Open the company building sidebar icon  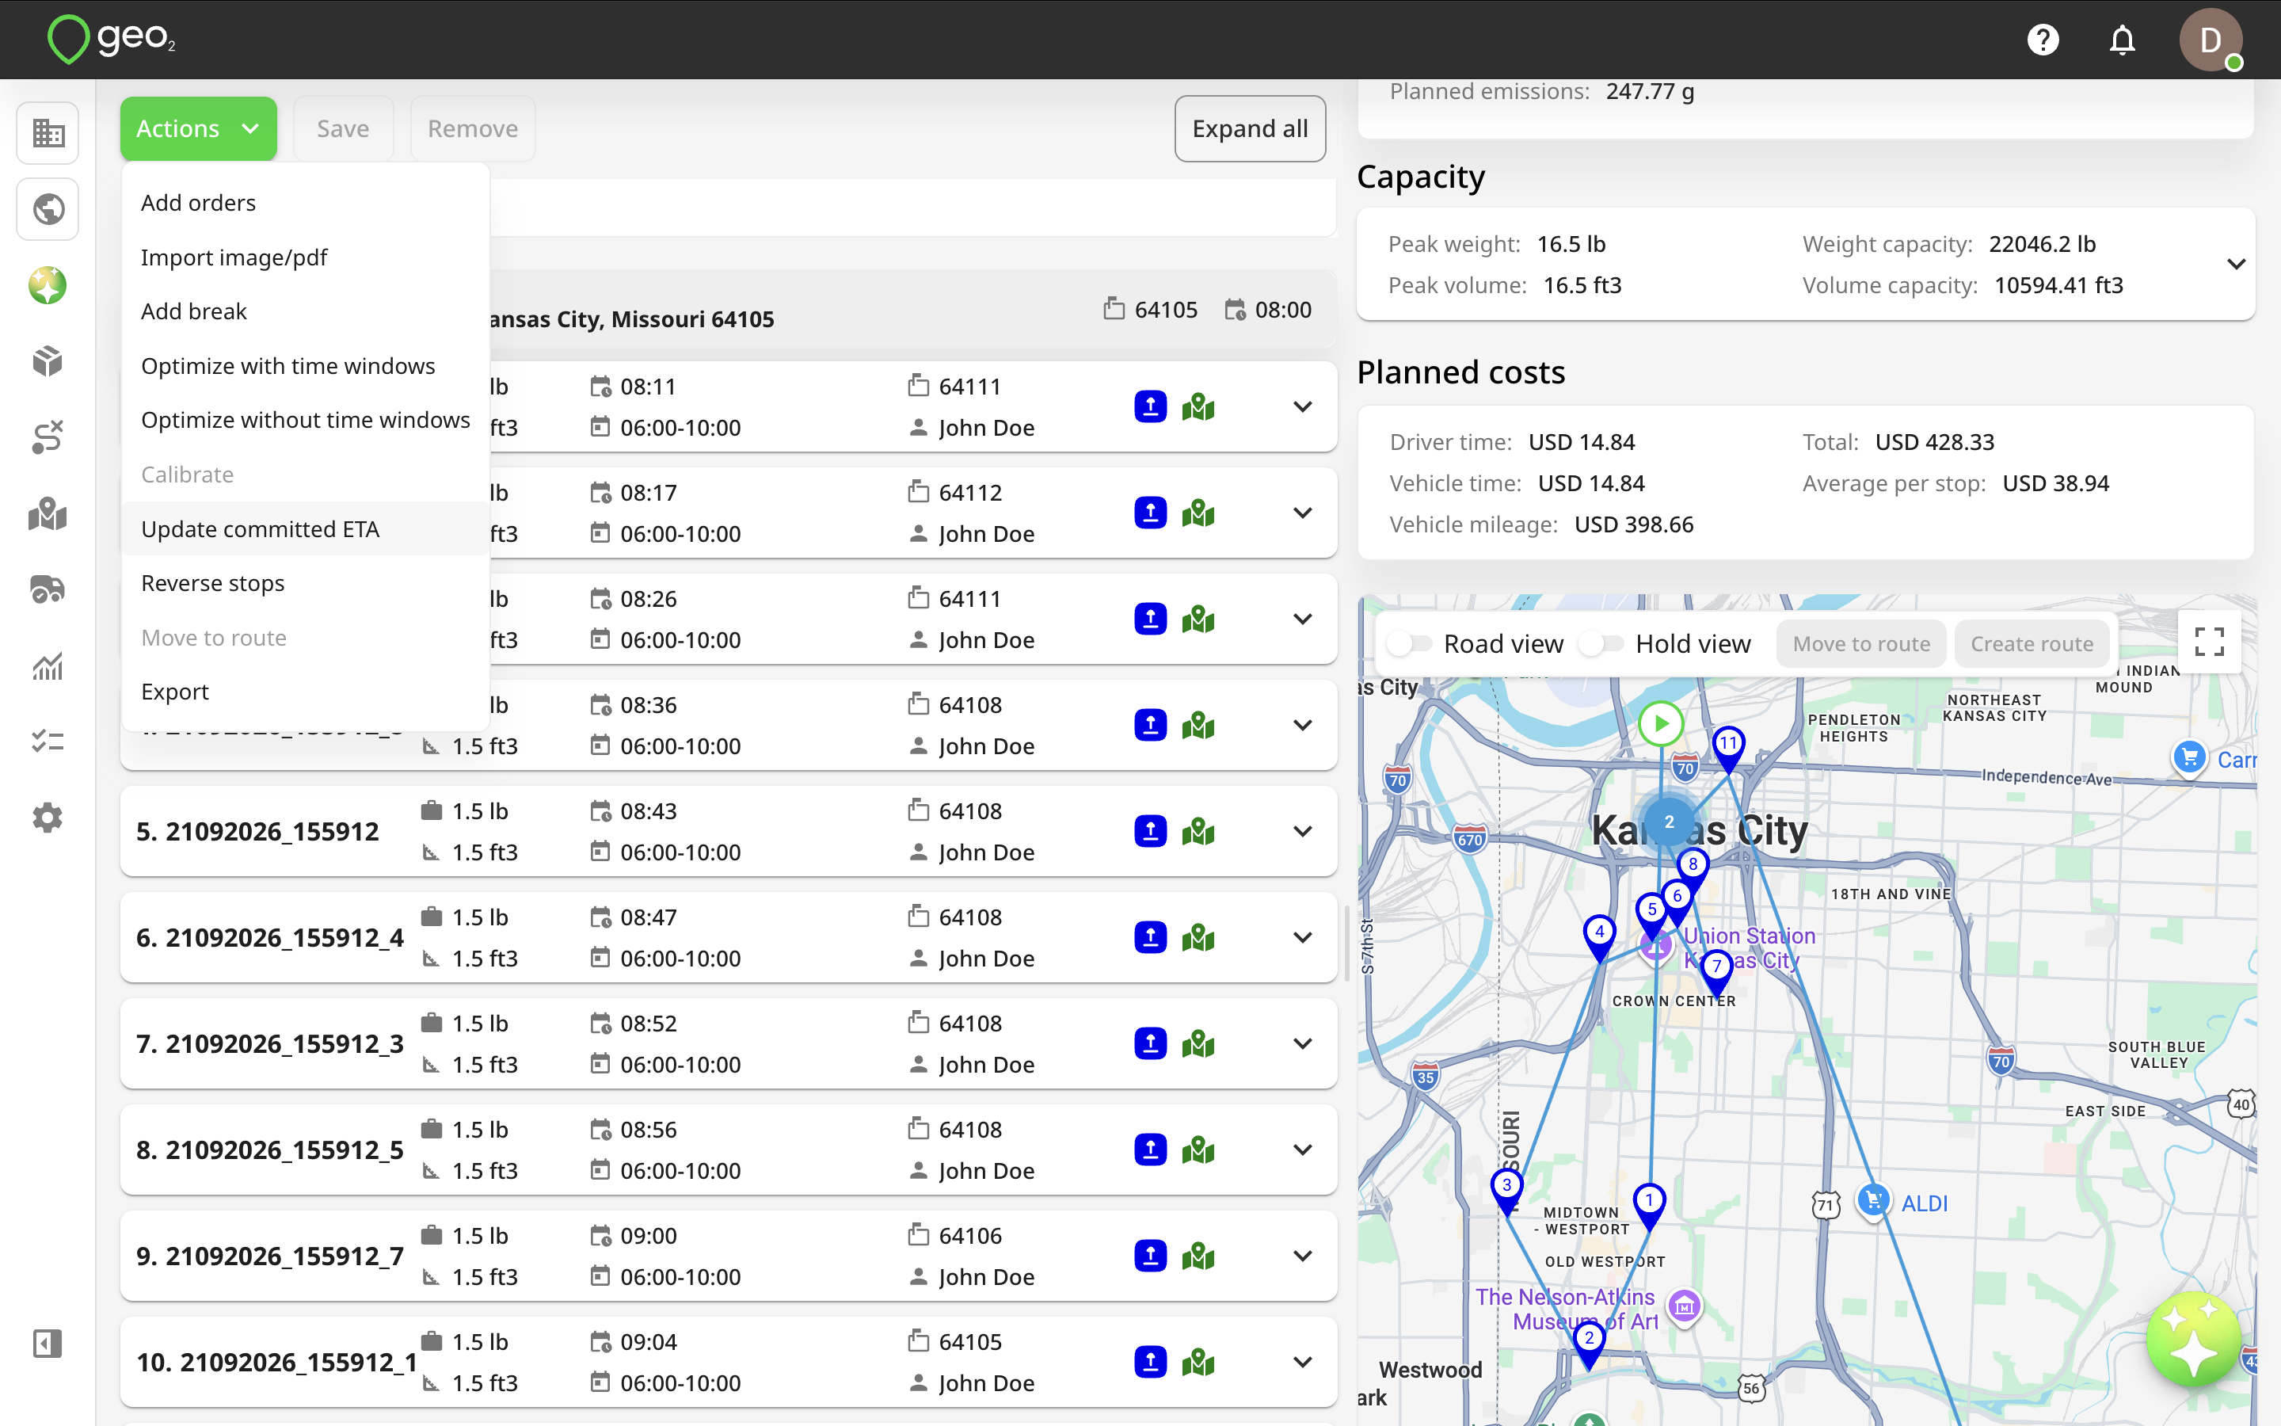pyautogui.click(x=48, y=133)
